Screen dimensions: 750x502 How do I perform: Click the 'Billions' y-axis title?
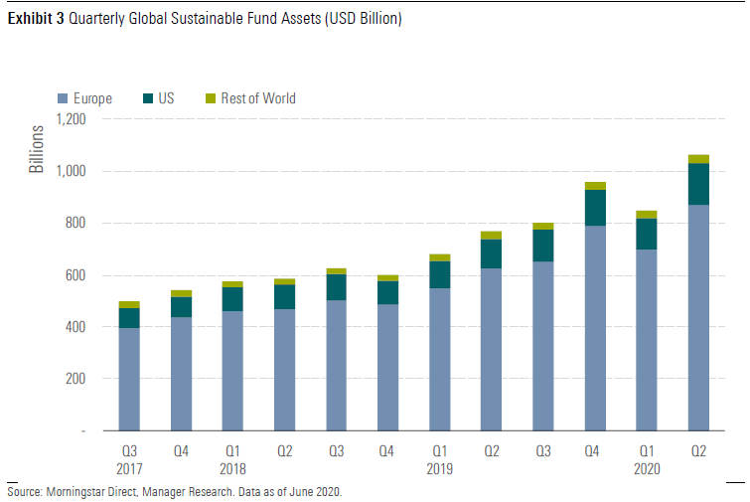(37, 149)
